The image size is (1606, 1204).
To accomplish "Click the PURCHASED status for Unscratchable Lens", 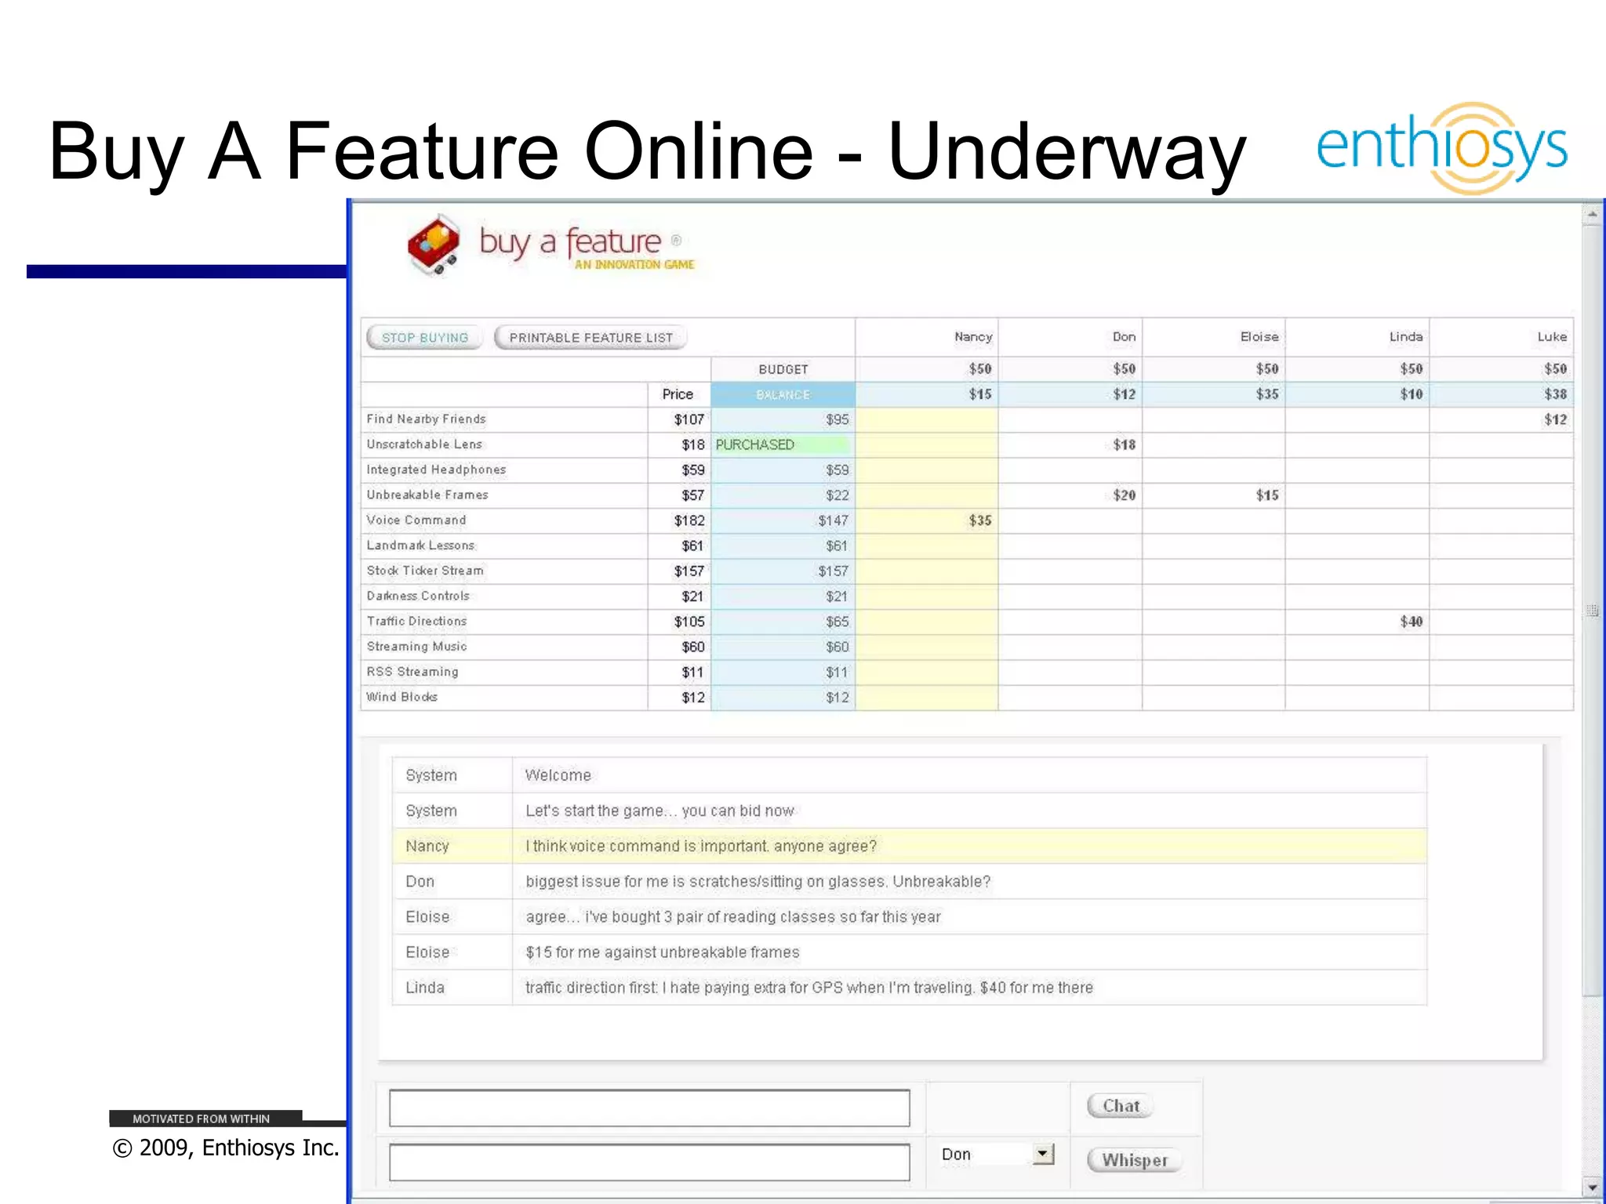I will pos(755,444).
